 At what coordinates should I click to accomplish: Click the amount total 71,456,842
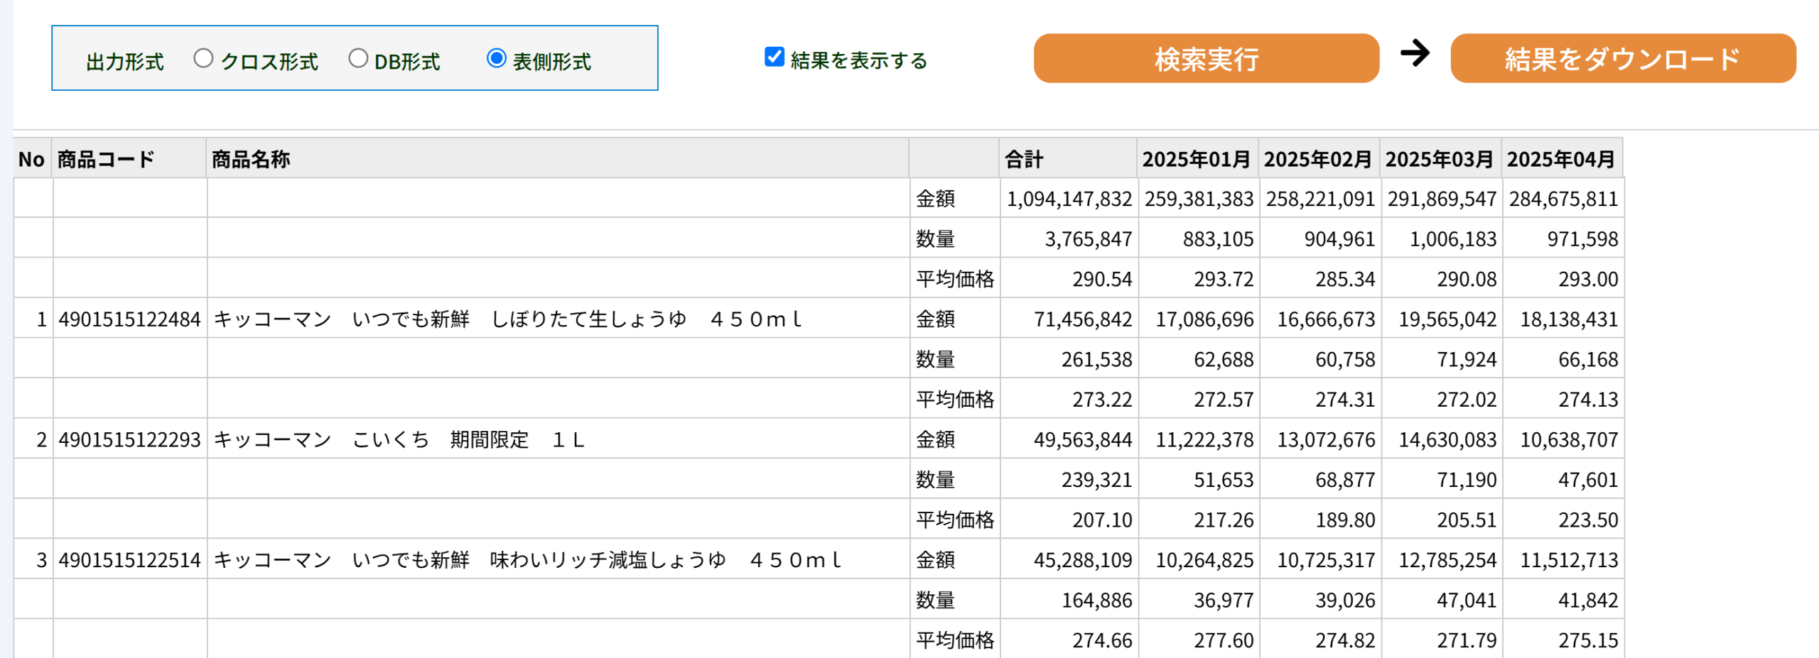point(1069,319)
